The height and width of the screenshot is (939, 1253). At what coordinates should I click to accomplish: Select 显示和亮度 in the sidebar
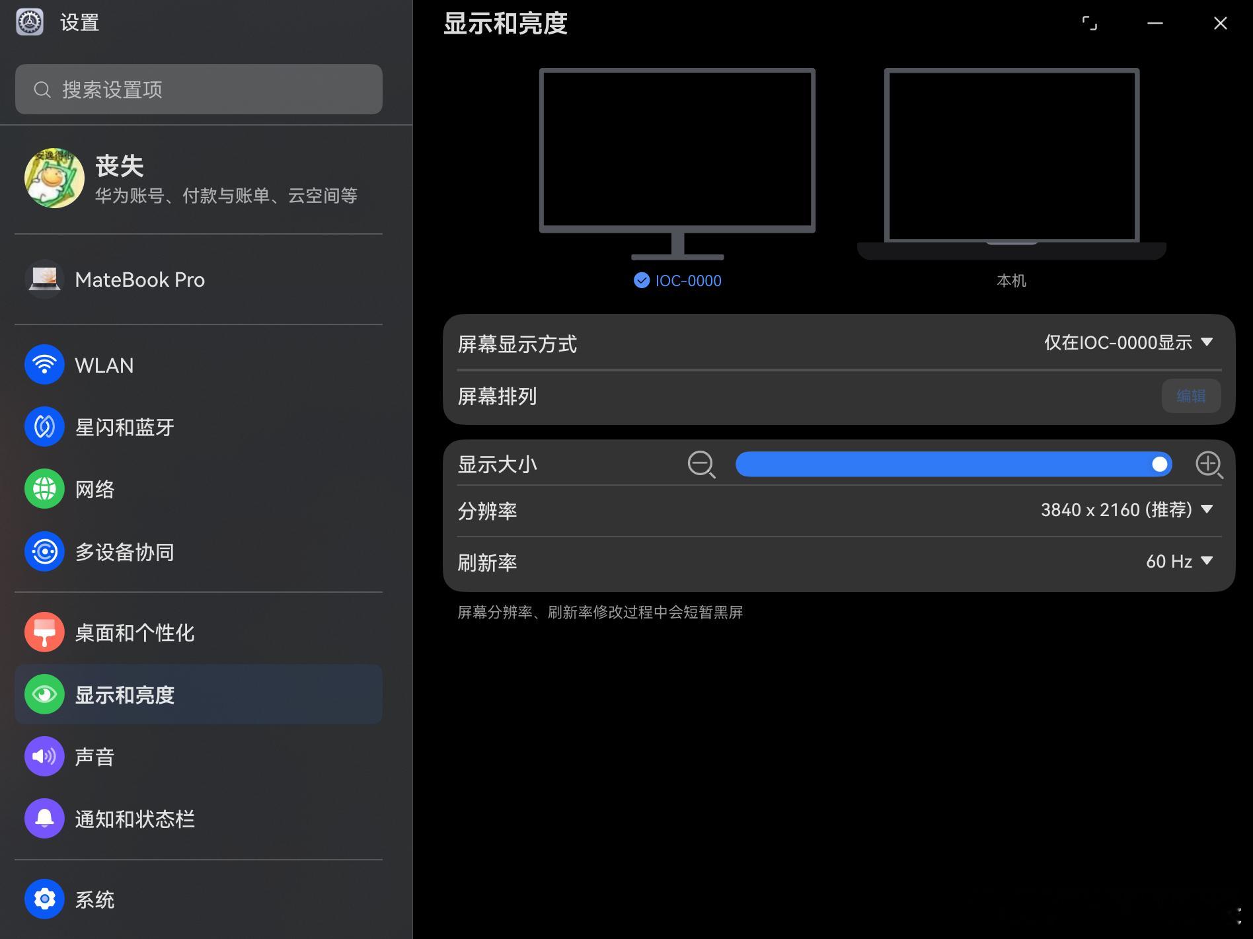coord(198,695)
